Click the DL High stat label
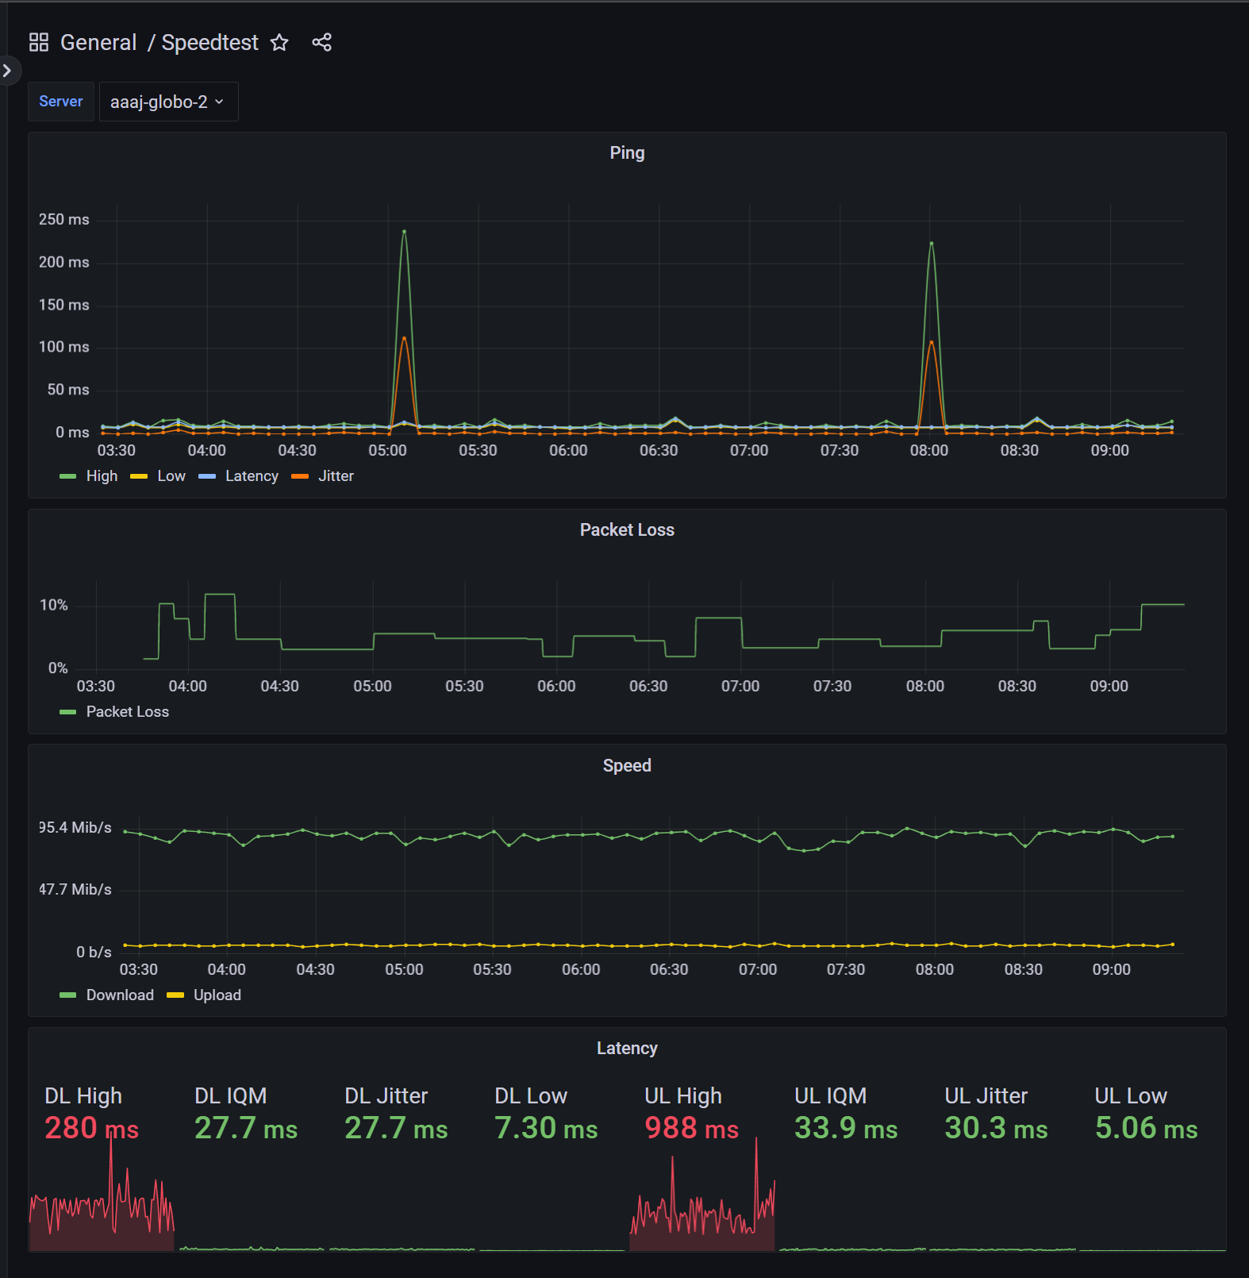This screenshot has width=1249, height=1278. pyautogui.click(x=83, y=1096)
